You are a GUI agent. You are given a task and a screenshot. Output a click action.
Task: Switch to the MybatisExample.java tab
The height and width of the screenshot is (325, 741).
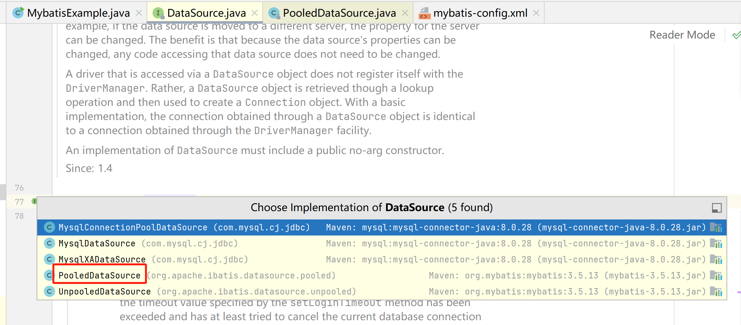pos(78,13)
